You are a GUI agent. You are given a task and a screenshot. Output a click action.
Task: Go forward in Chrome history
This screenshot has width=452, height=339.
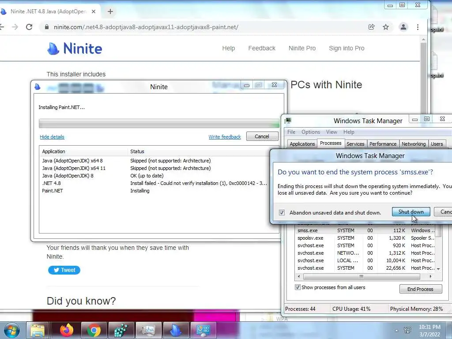click(15, 27)
